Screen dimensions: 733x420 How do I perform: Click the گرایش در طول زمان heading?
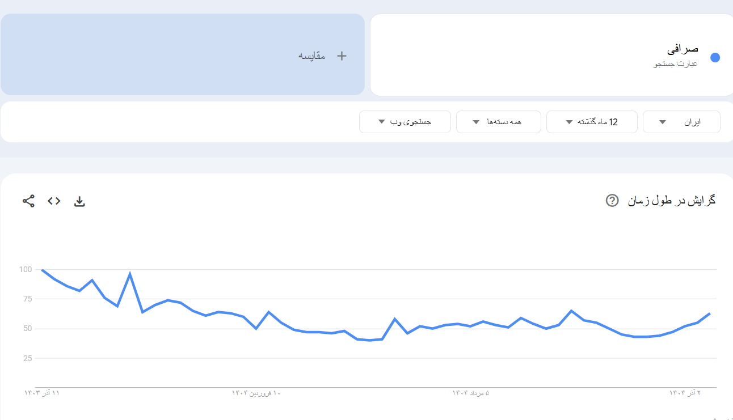[x=671, y=200]
